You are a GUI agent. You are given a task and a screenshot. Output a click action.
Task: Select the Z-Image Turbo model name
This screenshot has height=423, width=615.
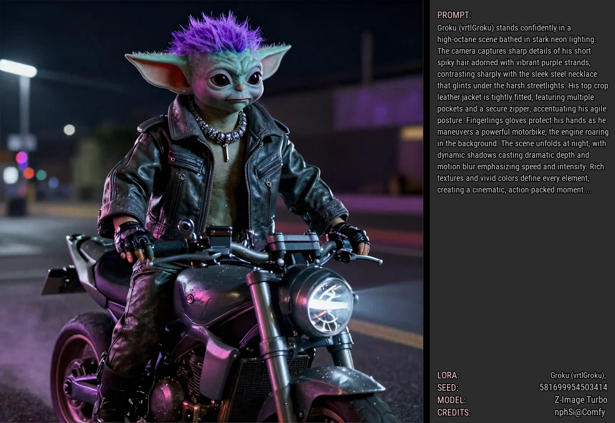pos(581,400)
